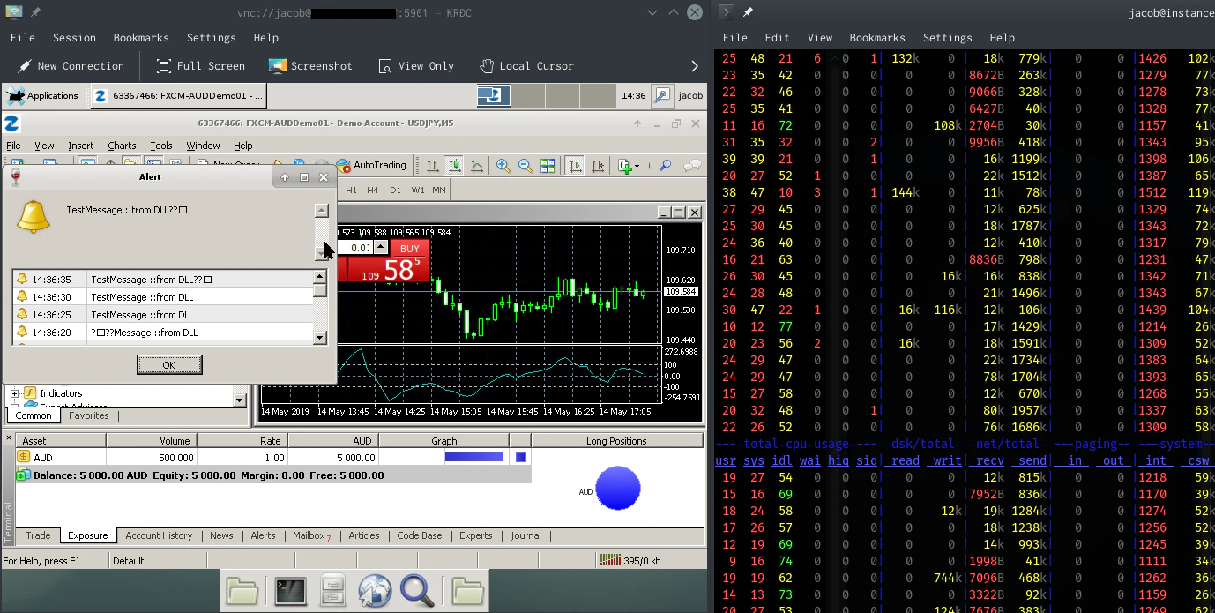
Task: Toggle Local Cursor in KRDC toolbar
Action: [526, 66]
